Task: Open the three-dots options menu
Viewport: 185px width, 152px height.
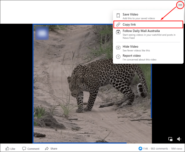Action: (180, 5)
